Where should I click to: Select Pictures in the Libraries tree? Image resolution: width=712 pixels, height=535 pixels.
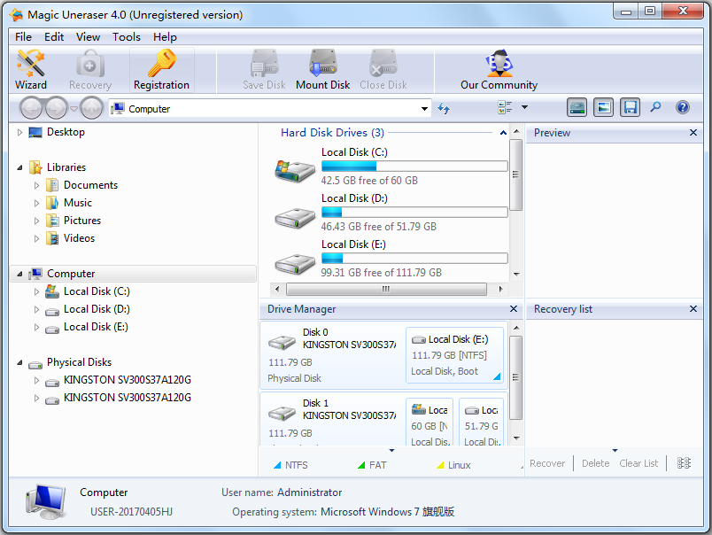82,221
